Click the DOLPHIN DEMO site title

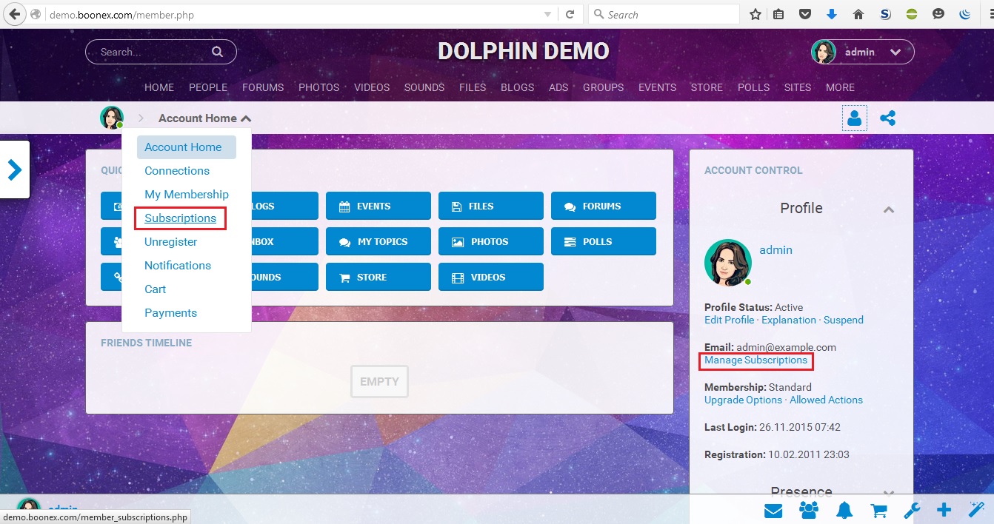tap(523, 51)
